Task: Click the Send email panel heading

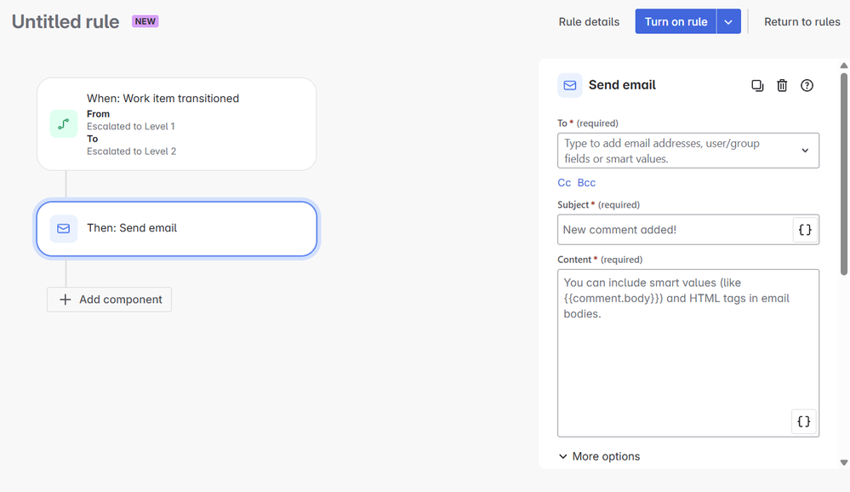Action: pyautogui.click(x=622, y=85)
